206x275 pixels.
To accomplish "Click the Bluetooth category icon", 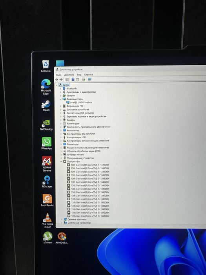I will pos(64,88).
